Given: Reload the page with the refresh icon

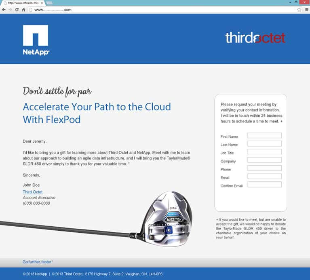Looking at the screenshot, I should point(17,10).
